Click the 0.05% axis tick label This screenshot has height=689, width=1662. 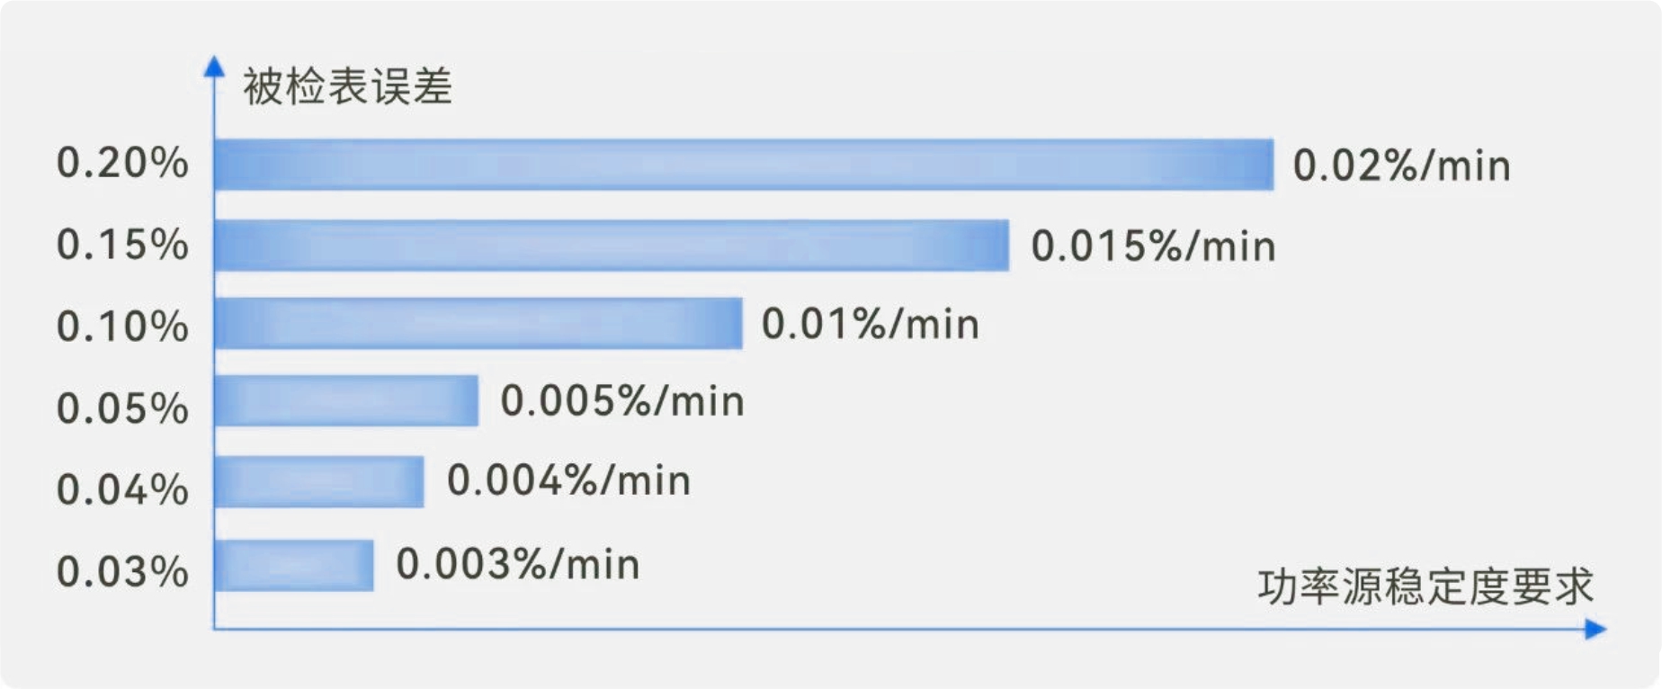122,408
